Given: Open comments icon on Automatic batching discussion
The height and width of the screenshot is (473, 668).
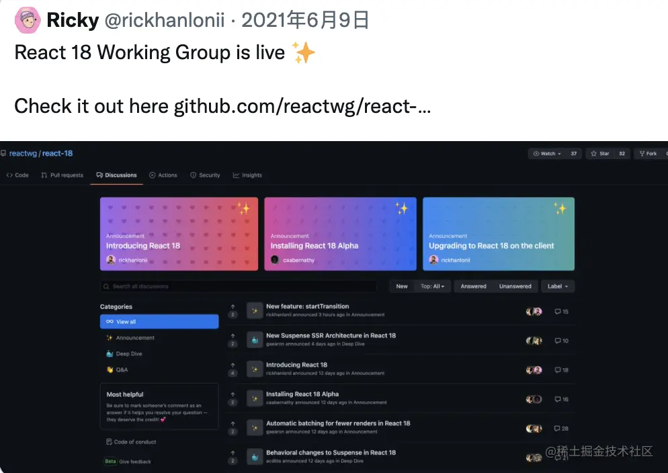Looking at the screenshot, I should 557,428.
